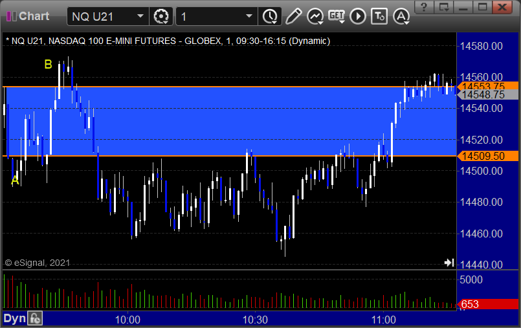The image size is (521, 328).
Task: Click the 14480.00 price axis label
Action: click(x=481, y=202)
